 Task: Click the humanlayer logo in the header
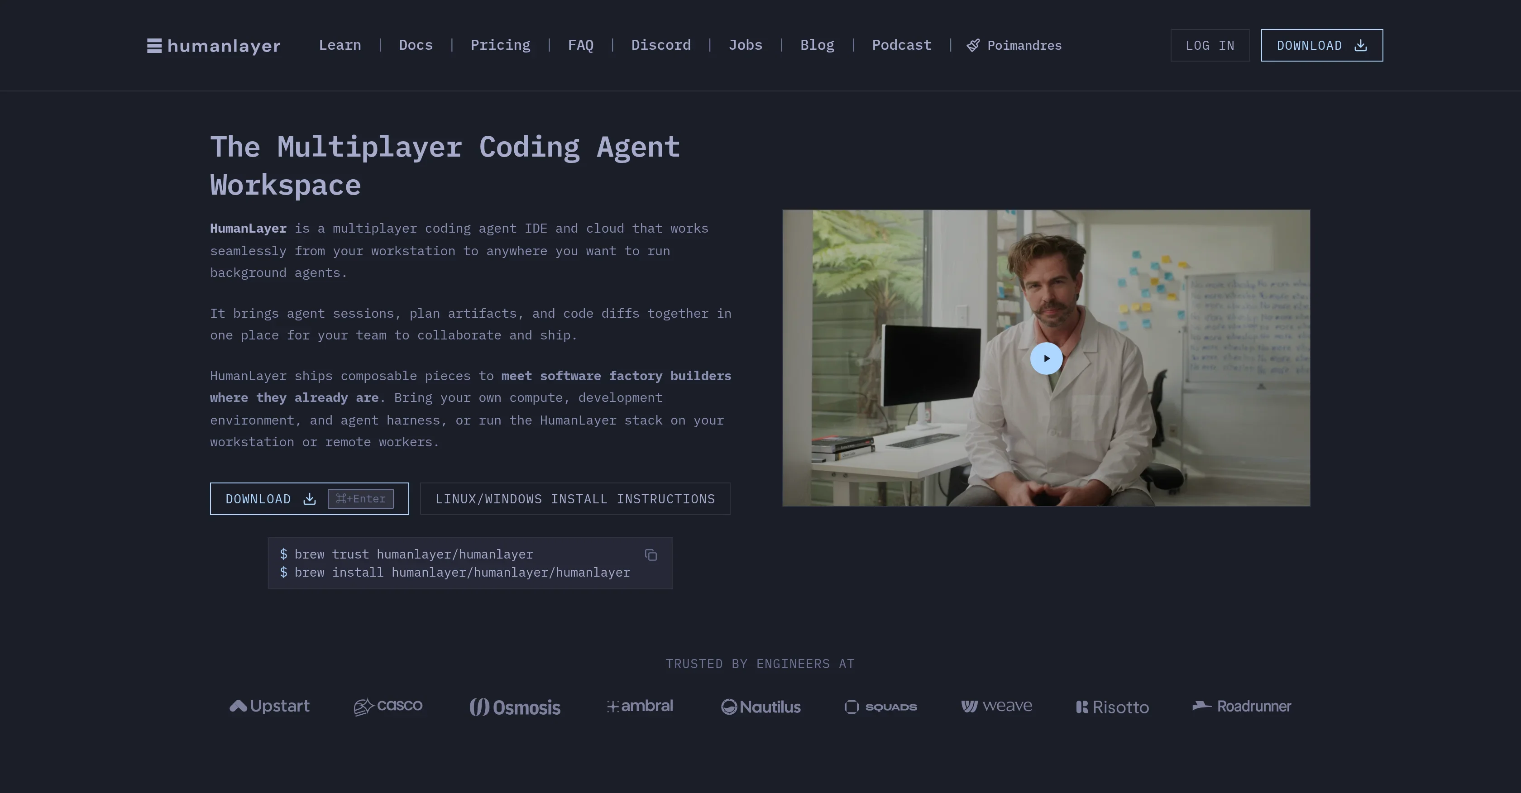tap(214, 45)
